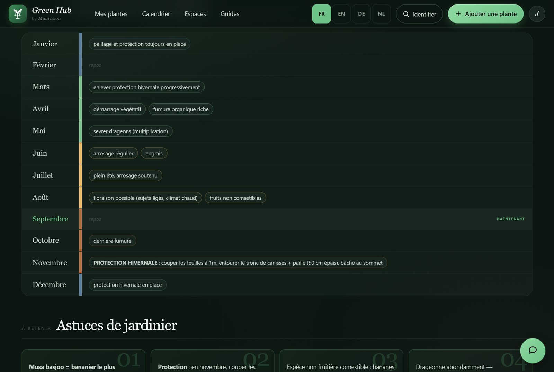Click the 'paillage et protection toujours en place' tag
This screenshot has height=372, width=554.
tap(140, 44)
